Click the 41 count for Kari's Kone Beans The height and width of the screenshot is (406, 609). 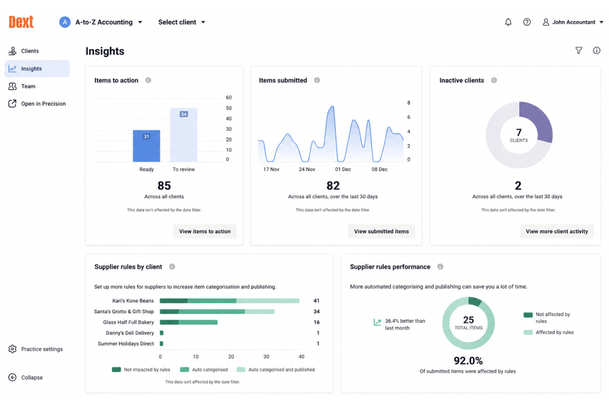(316, 301)
